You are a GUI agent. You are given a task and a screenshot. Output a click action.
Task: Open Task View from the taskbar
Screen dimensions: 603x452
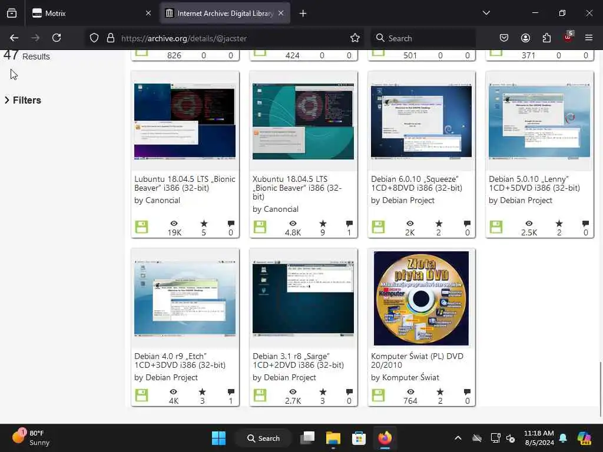click(x=307, y=438)
